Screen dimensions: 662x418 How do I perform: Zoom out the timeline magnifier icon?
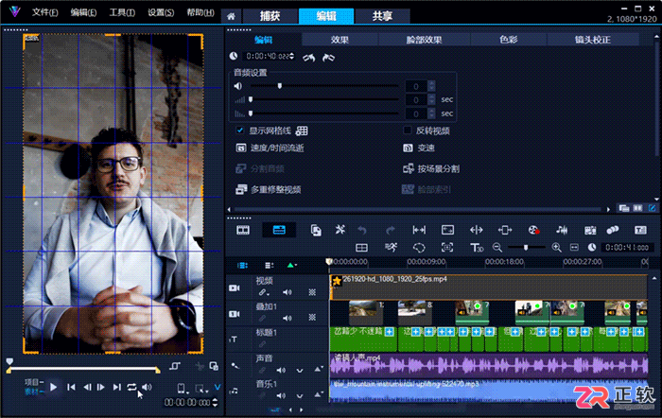(x=497, y=248)
